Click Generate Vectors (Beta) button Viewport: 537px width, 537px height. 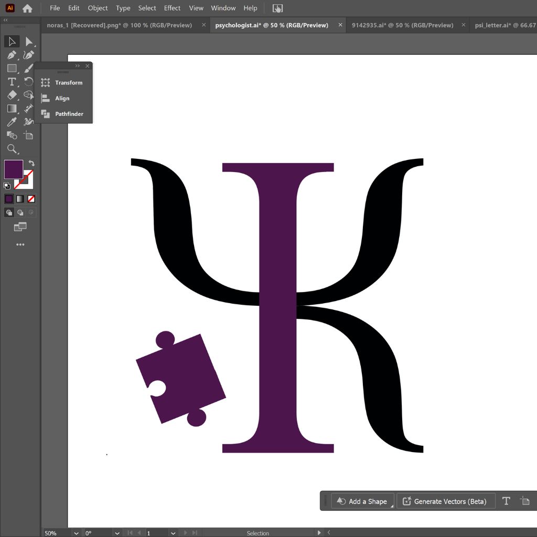pos(445,501)
